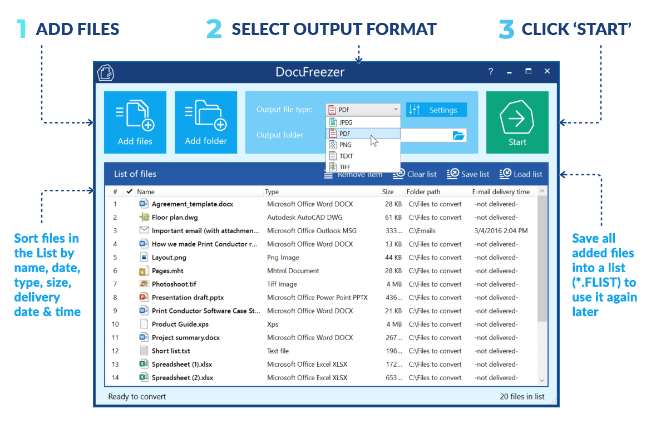Toggle the checkmark column header
This screenshot has height=423, width=651.
coord(130,191)
